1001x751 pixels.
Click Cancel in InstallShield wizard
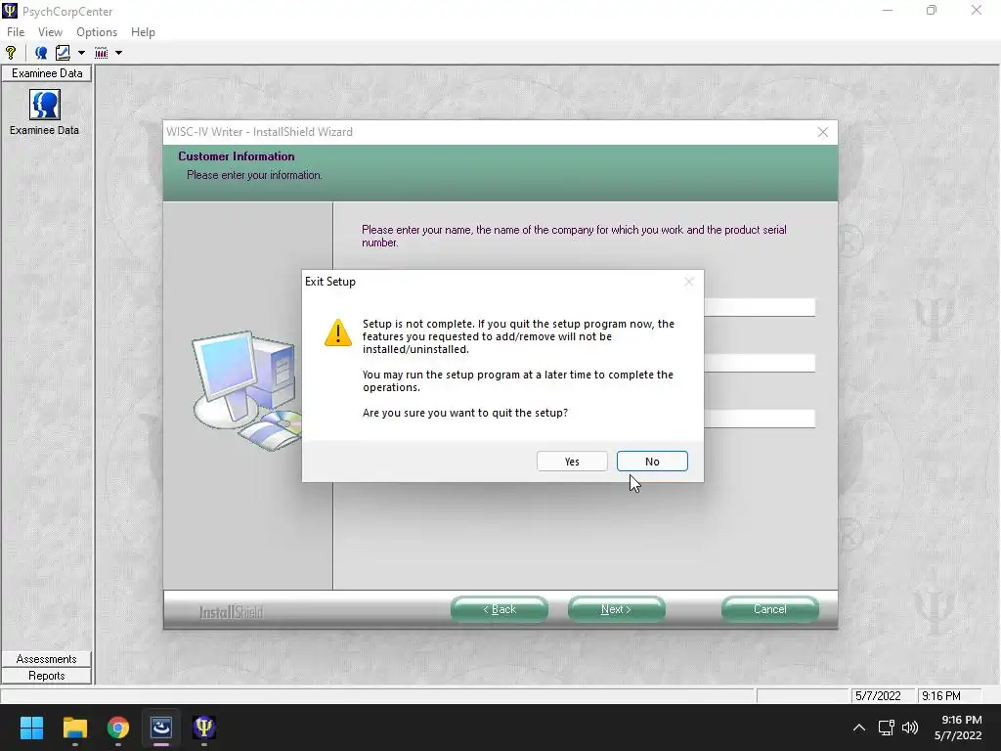pos(770,609)
